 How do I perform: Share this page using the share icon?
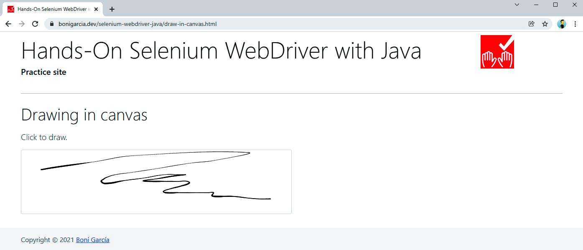[x=532, y=24]
